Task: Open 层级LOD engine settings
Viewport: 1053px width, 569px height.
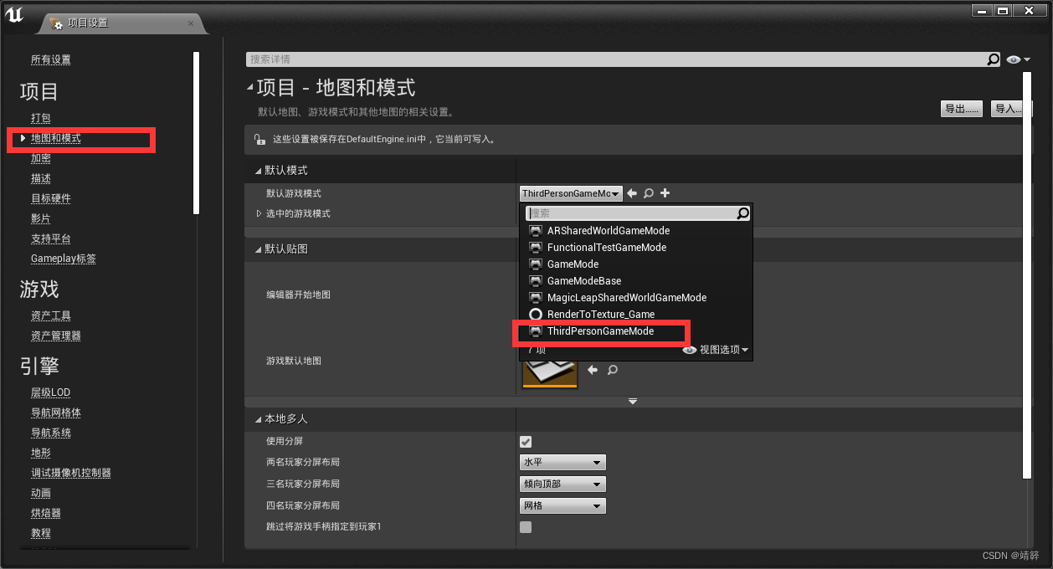Action: [50, 392]
